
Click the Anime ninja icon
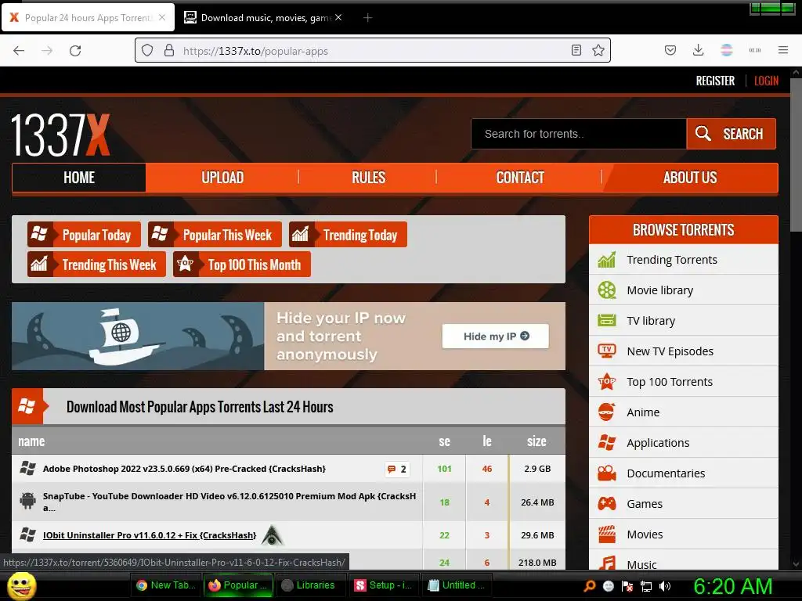pos(607,412)
